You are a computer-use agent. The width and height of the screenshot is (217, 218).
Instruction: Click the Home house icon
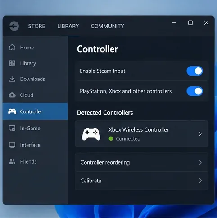12,48
